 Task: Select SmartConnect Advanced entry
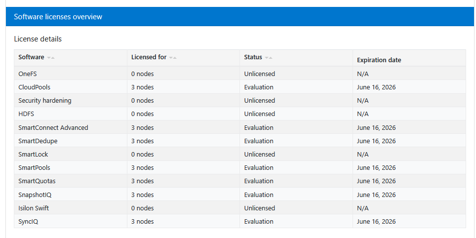(53, 127)
